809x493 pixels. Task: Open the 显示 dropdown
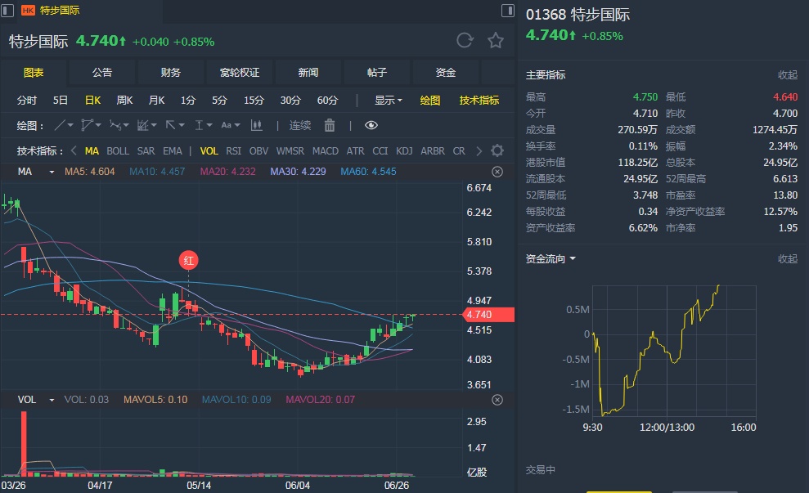pos(388,101)
